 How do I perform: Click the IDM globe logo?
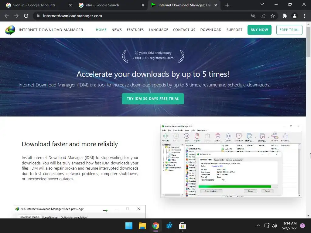[10, 30]
